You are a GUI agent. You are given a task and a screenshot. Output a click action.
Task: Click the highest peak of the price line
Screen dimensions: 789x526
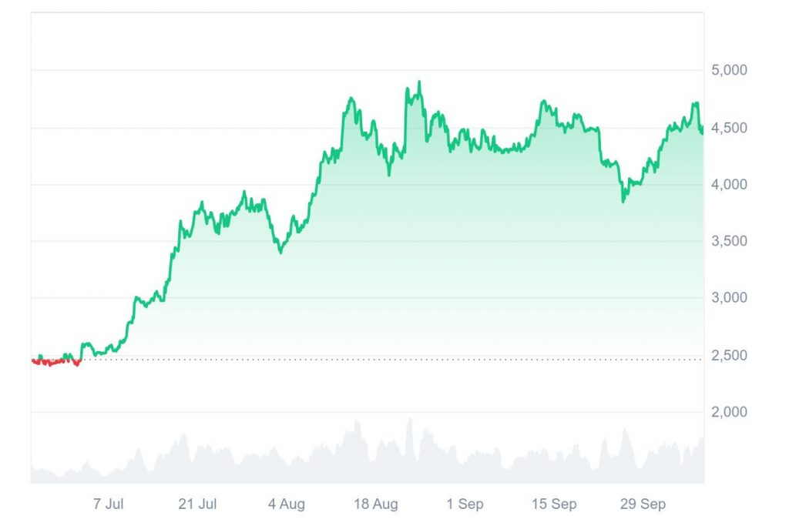(418, 82)
